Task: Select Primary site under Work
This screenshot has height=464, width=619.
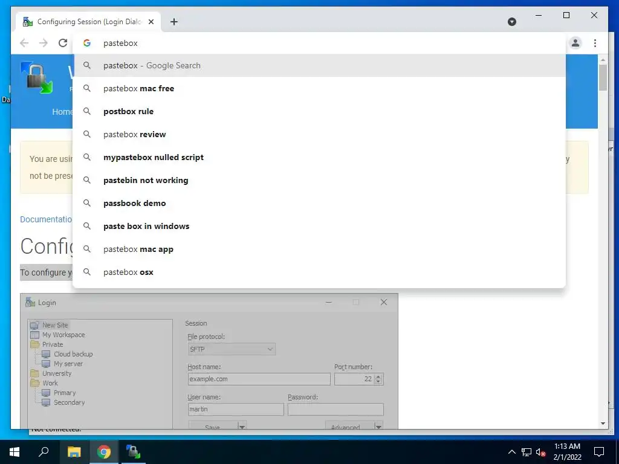Action: click(x=64, y=393)
